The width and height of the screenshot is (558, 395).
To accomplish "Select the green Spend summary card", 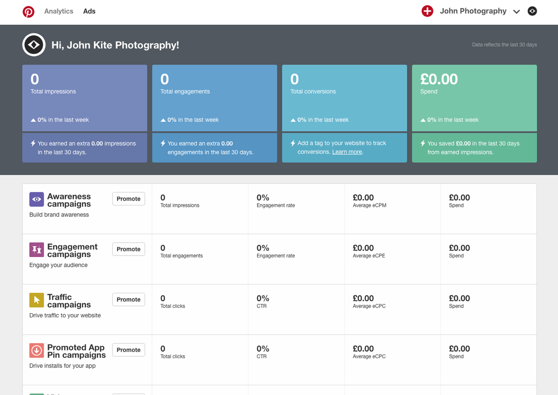I will [474, 98].
